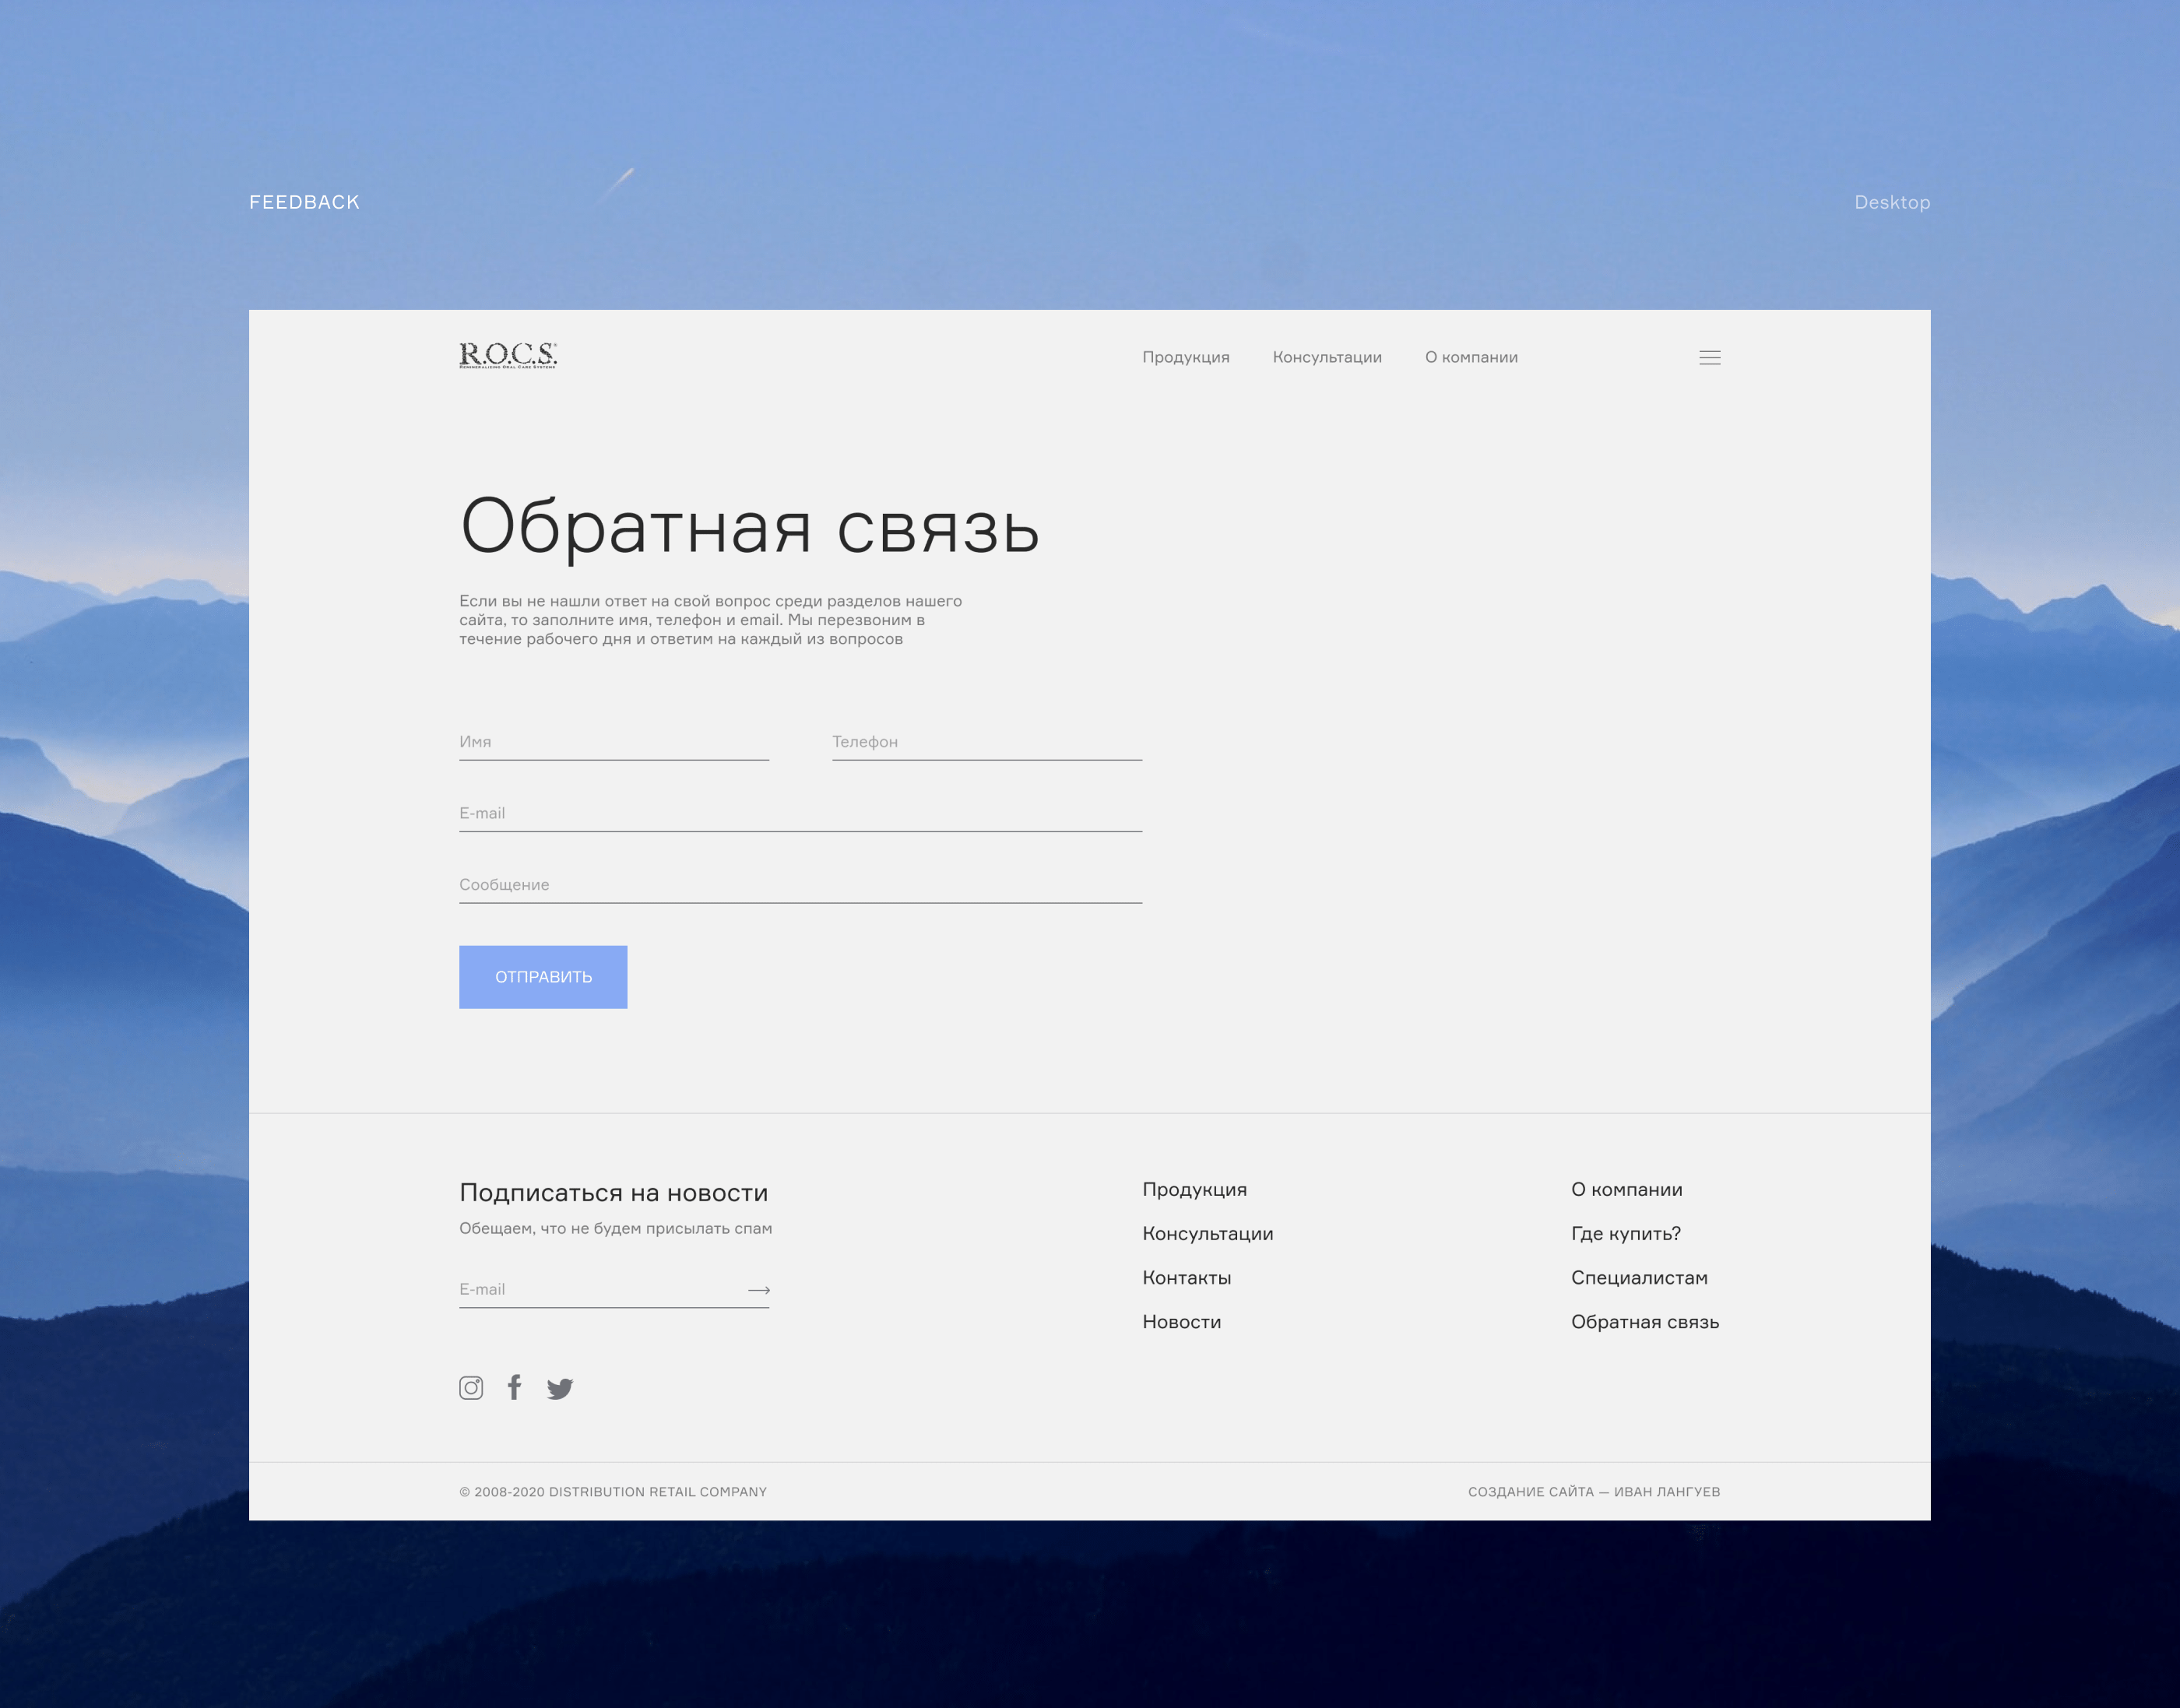Open footer link Новости
Viewport: 2180px width, 1708px height.
pos(1181,1321)
